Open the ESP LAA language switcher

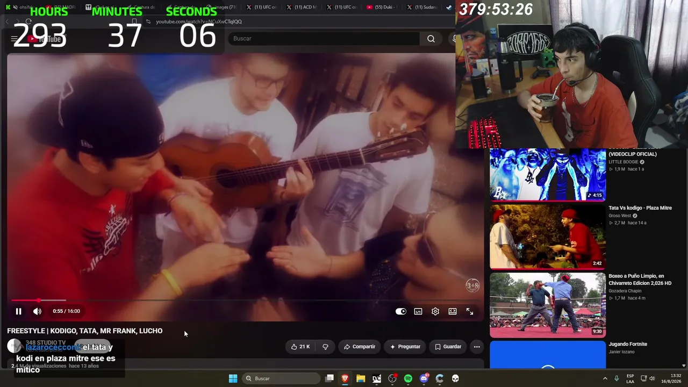pyautogui.click(x=630, y=378)
